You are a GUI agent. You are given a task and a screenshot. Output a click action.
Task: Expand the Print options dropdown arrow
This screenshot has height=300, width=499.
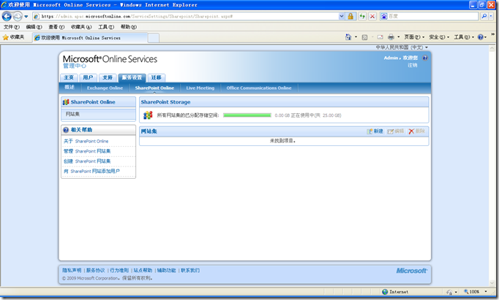tap(399, 37)
